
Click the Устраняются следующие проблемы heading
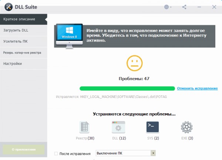pyautogui.click(x=134, y=114)
